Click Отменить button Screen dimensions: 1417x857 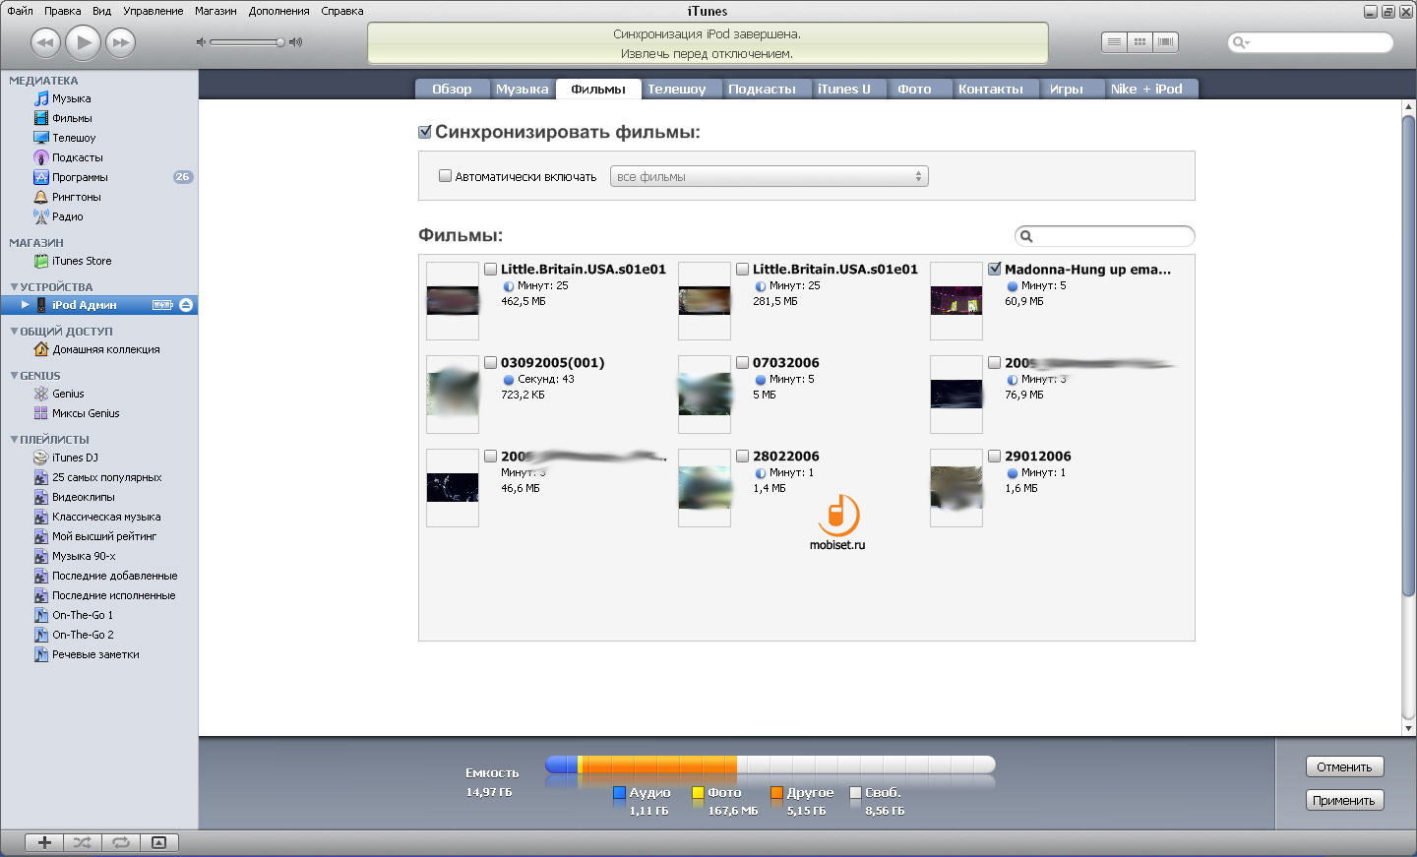click(x=1344, y=766)
